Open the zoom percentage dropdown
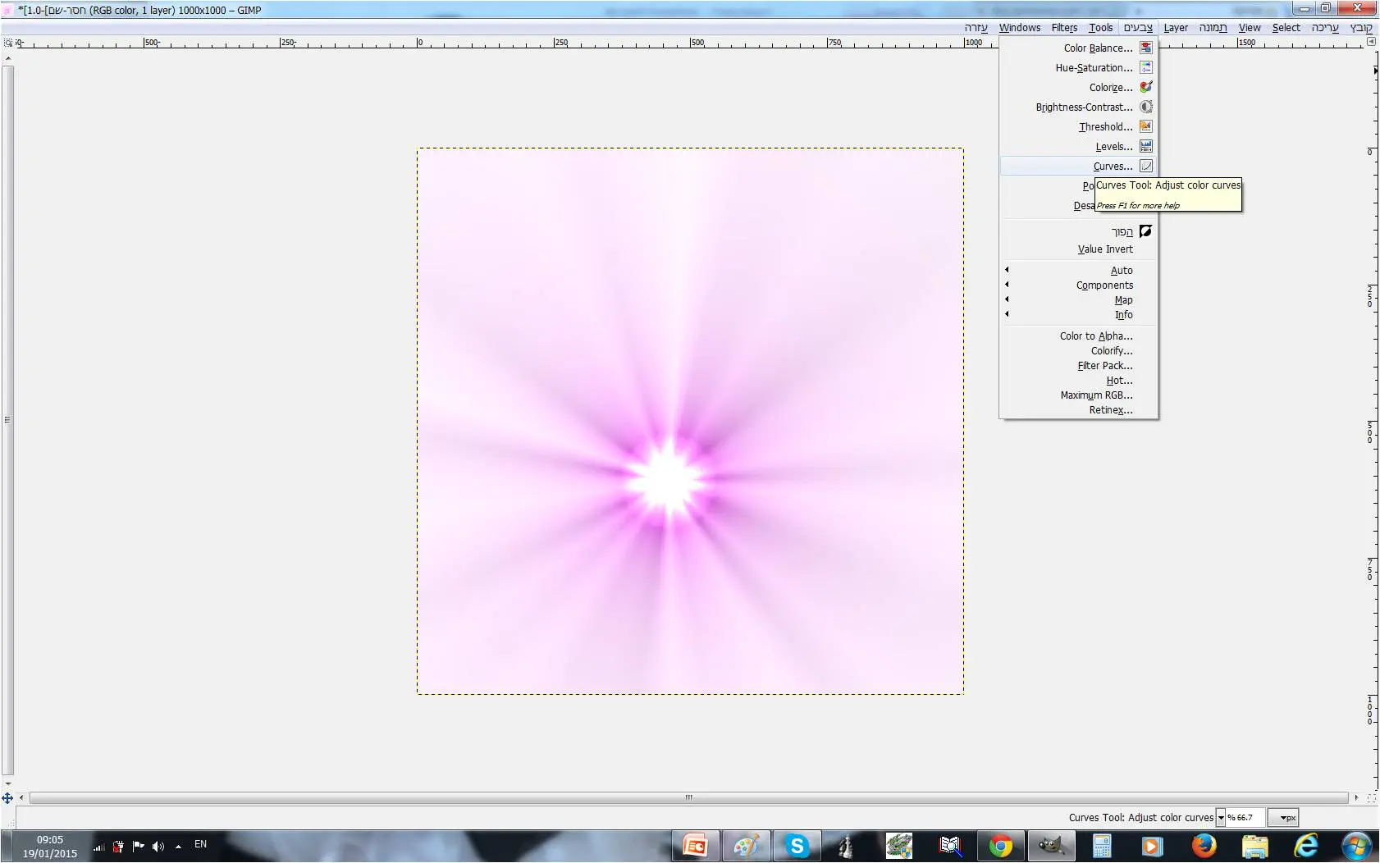Image resolution: width=1380 pixels, height=863 pixels. (x=1221, y=818)
